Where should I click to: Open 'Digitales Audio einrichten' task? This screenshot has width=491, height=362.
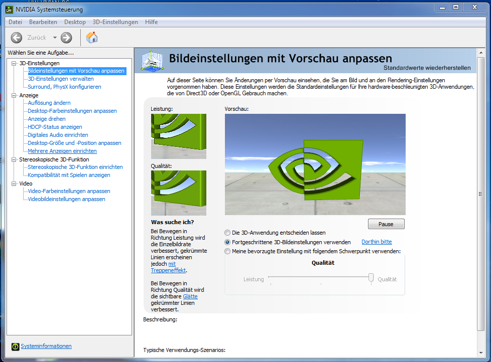(x=58, y=135)
